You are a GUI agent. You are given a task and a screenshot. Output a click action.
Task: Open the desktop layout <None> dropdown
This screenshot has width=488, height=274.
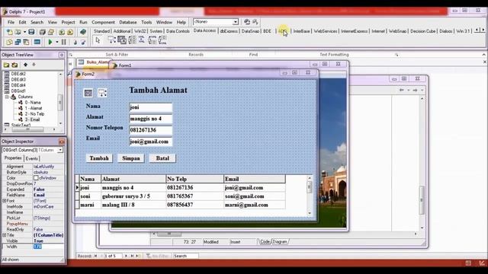click(x=236, y=22)
